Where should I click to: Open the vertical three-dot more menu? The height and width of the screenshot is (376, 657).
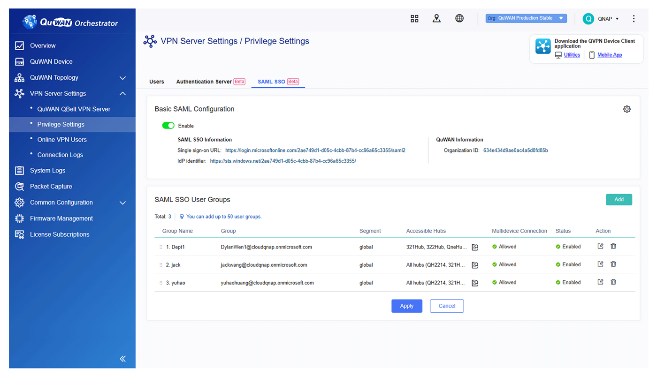coord(634,19)
